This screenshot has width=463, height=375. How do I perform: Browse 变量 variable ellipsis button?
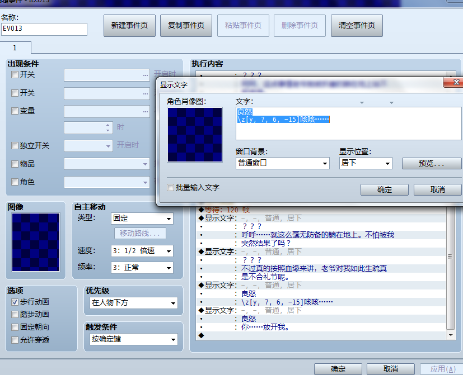coord(145,112)
